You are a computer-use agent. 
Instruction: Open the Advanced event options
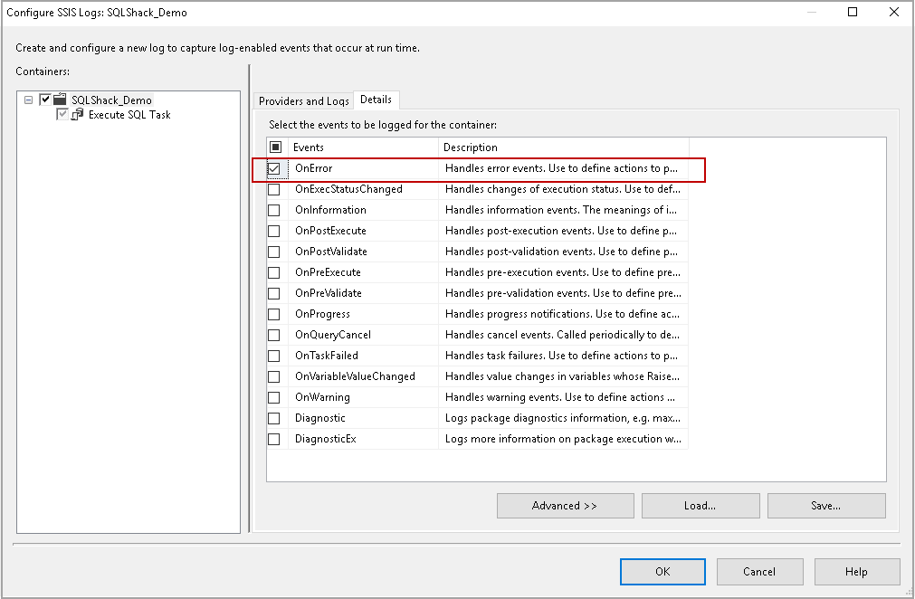(565, 506)
